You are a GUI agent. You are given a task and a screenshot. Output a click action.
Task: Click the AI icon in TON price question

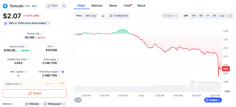6,23
